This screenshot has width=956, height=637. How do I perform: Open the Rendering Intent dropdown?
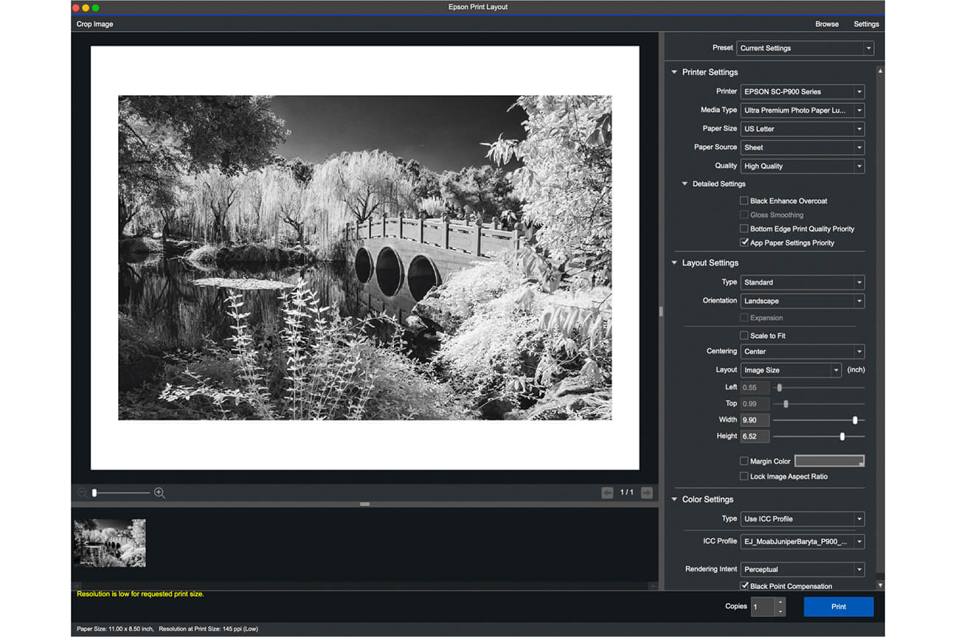click(803, 570)
